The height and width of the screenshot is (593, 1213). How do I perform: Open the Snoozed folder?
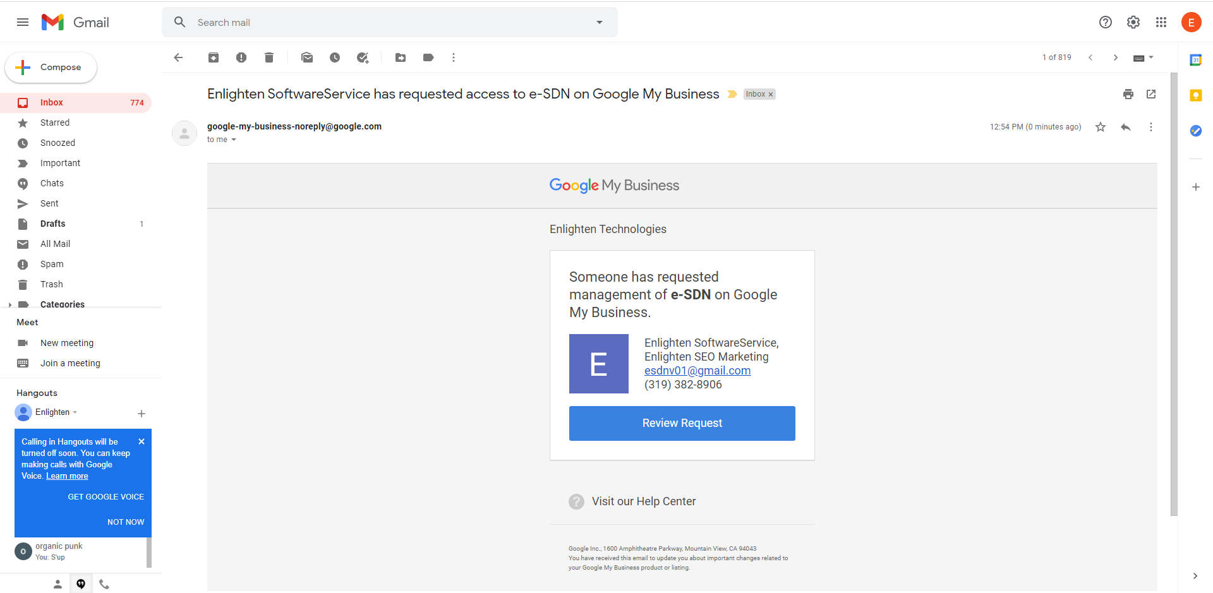(x=76, y=143)
